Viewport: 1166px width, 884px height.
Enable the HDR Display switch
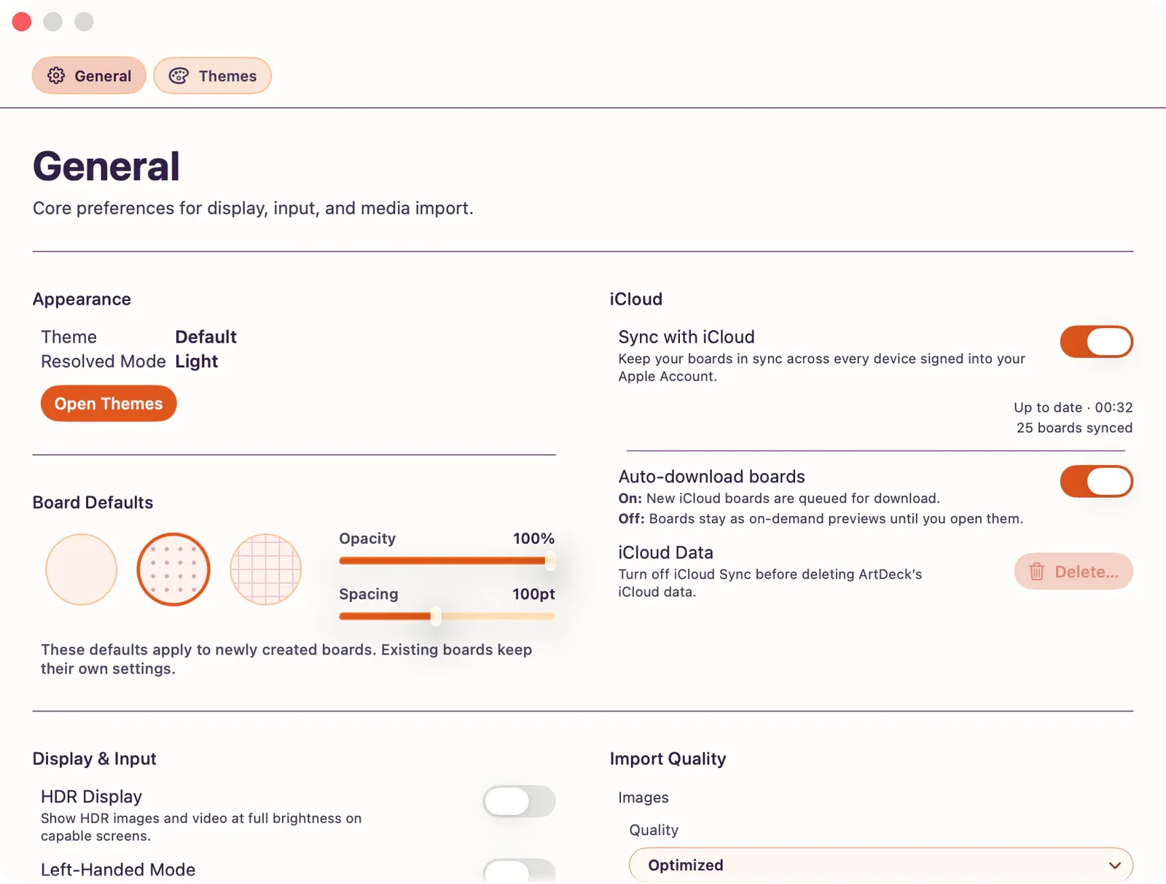tap(519, 802)
